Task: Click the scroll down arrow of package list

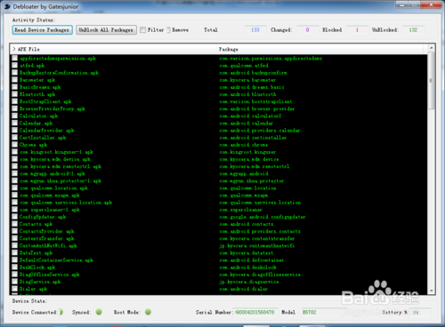Action: (x=432, y=291)
